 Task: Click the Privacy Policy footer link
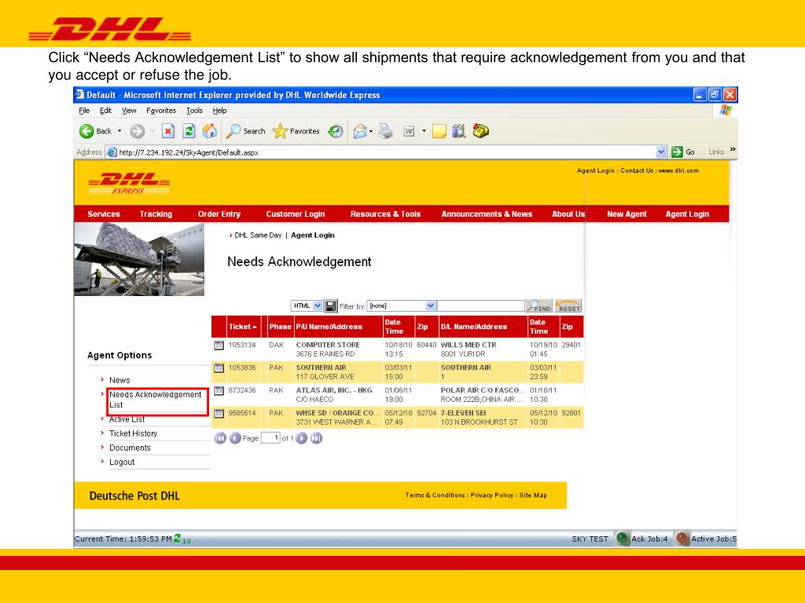pos(492,495)
